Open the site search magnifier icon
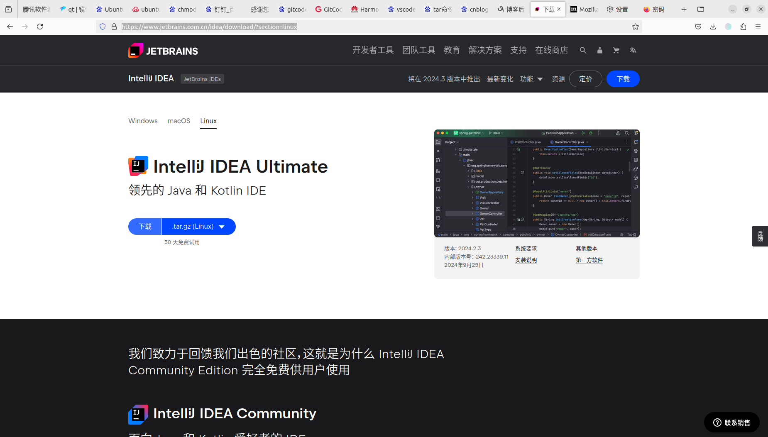Image resolution: width=768 pixels, height=437 pixels. [x=583, y=50]
